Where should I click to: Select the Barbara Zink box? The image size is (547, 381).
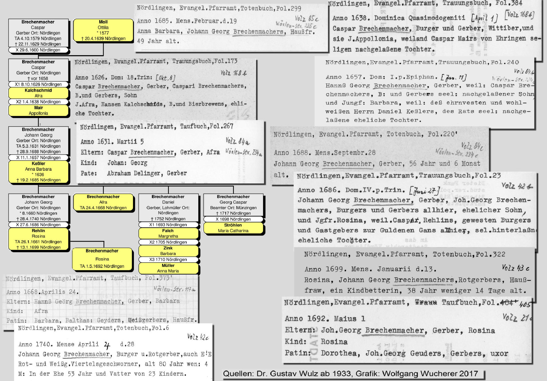[168, 251]
